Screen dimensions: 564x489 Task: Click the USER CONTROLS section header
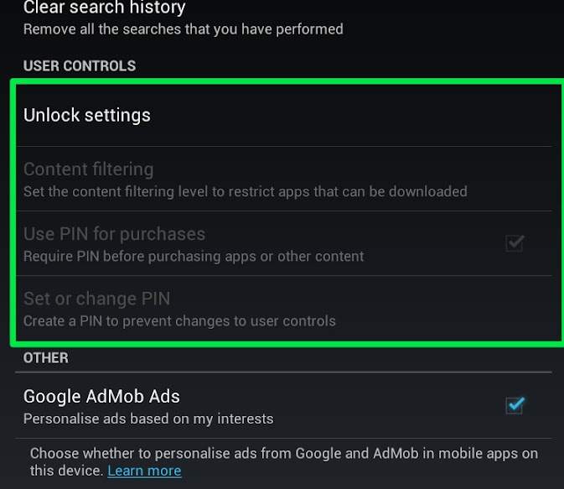80,65
